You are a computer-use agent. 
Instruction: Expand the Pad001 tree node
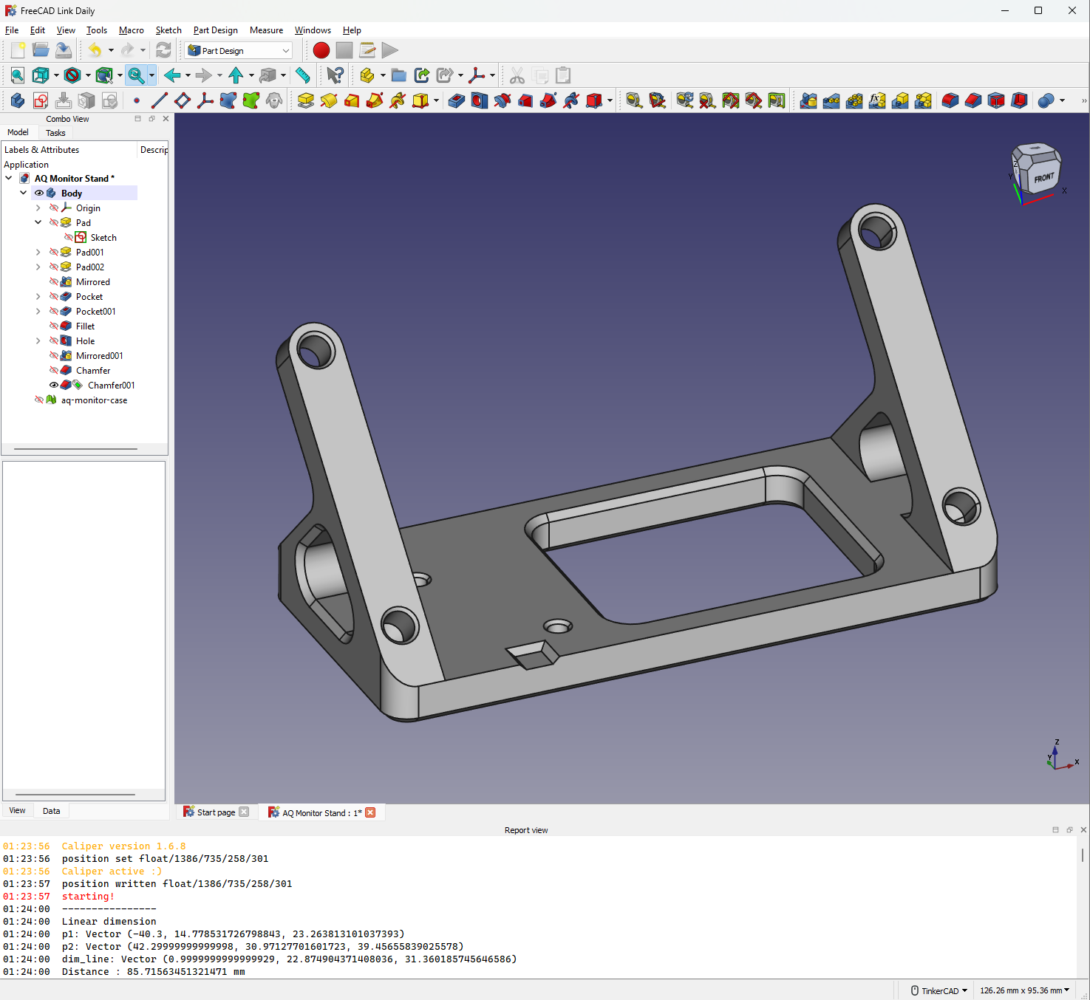(x=38, y=252)
